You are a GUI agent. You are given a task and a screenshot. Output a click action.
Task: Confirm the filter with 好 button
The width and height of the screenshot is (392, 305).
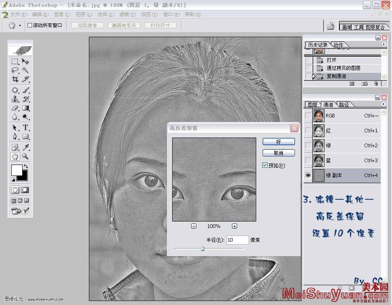click(278, 142)
